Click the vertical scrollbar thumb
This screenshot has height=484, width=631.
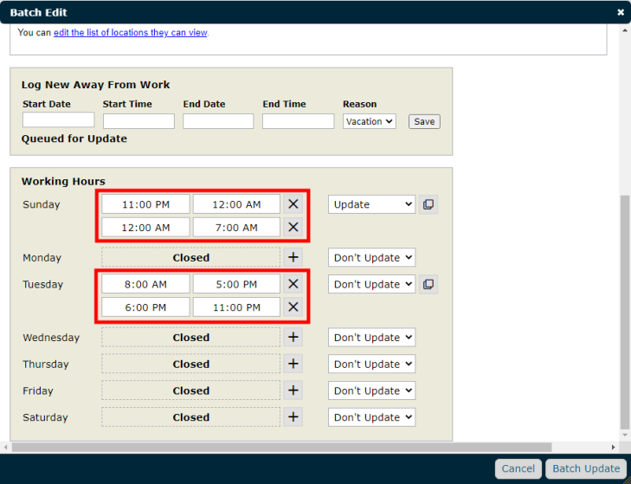tap(625, 313)
